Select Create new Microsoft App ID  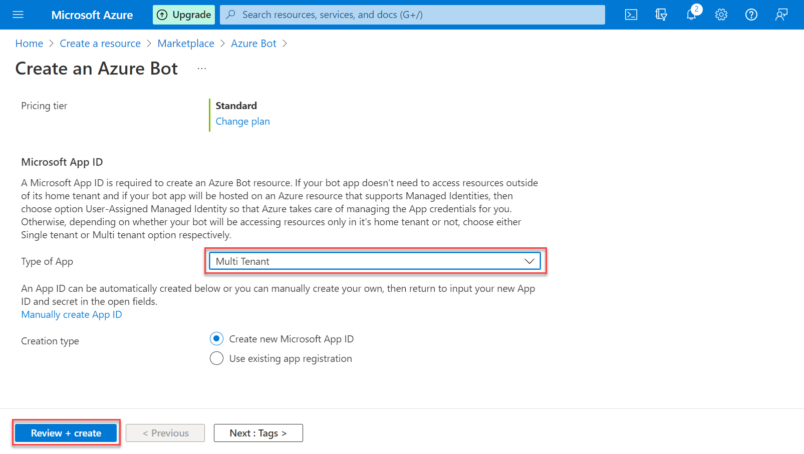pyautogui.click(x=216, y=339)
